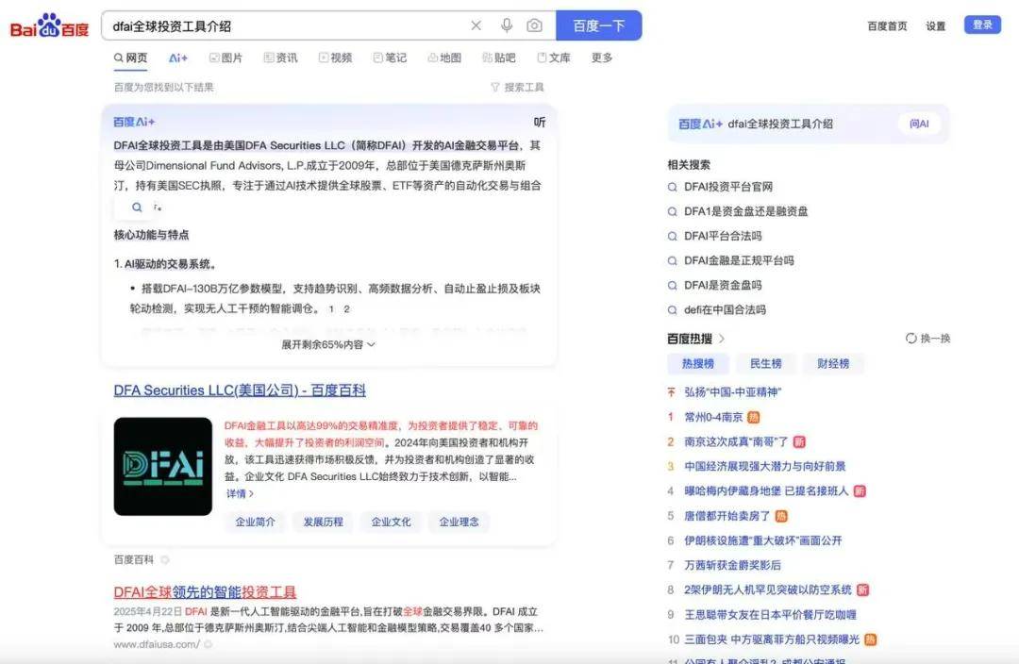Open citation reference 2 in AI answer
This screenshot has height=664, width=1019.
pyautogui.click(x=346, y=309)
